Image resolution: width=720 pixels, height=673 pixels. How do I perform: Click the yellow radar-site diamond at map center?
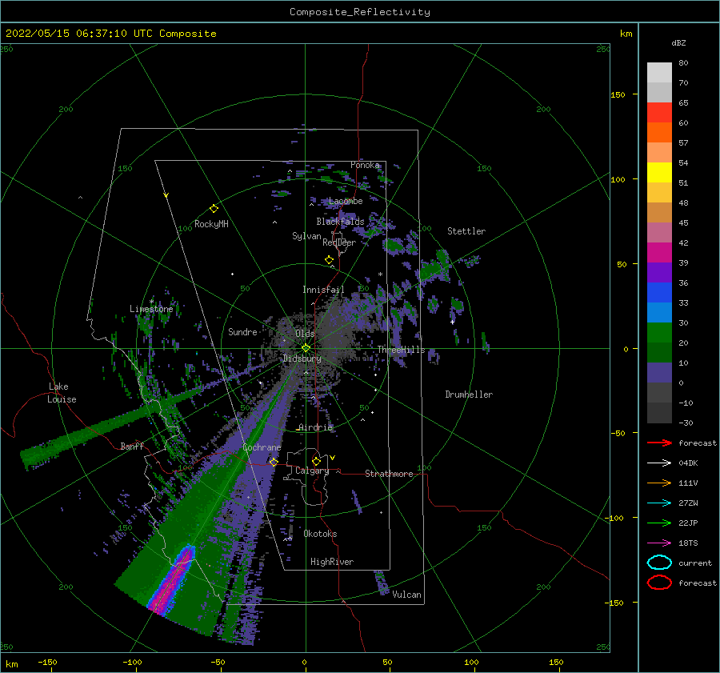(306, 348)
